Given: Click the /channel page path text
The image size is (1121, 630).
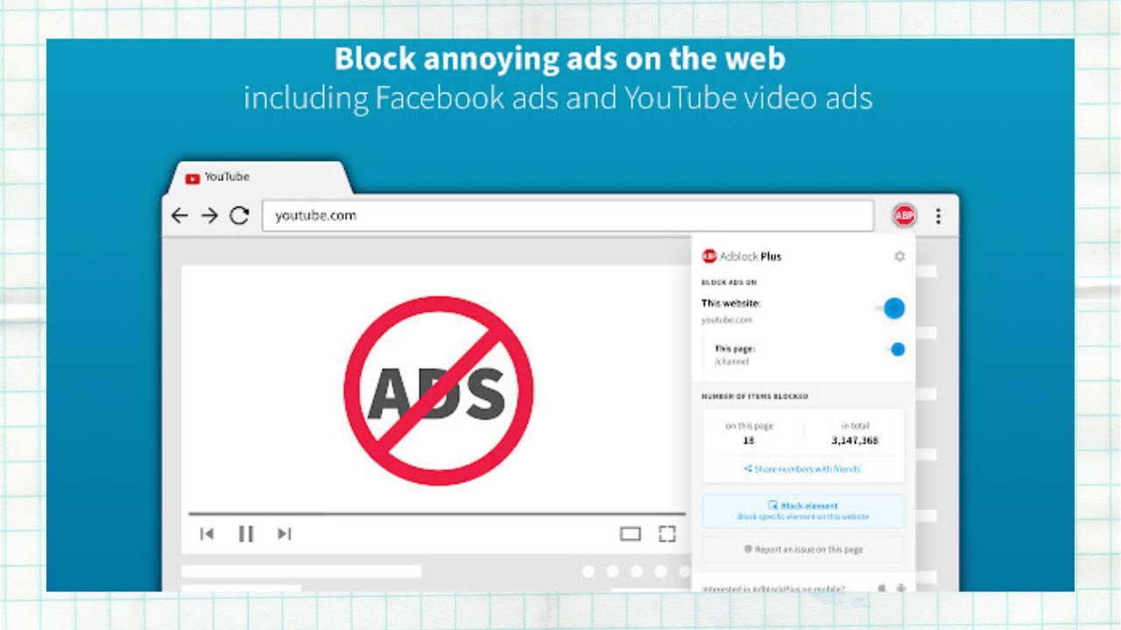Looking at the screenshot, I should [733, 361].
